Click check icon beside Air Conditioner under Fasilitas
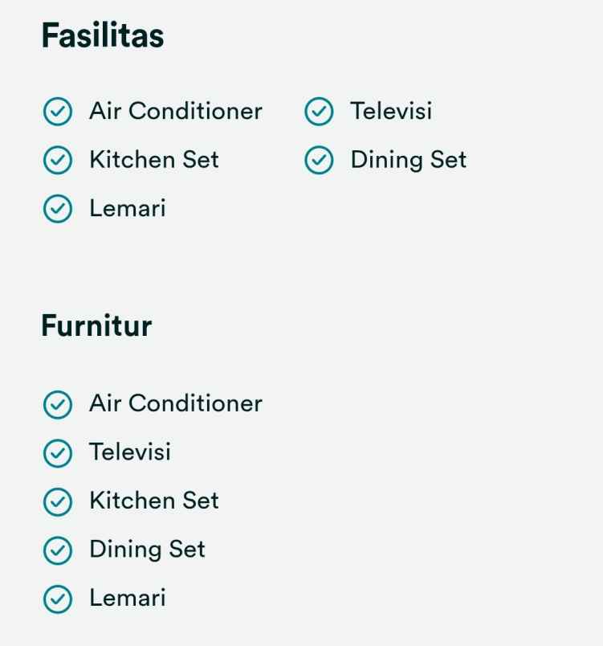Viewport: 603px width, 646px height. [x=57, y=112]
